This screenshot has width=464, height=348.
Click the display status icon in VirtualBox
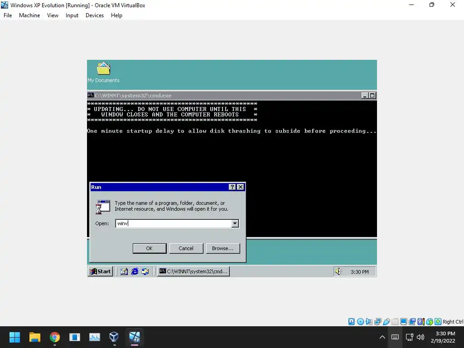click(403, 322)
